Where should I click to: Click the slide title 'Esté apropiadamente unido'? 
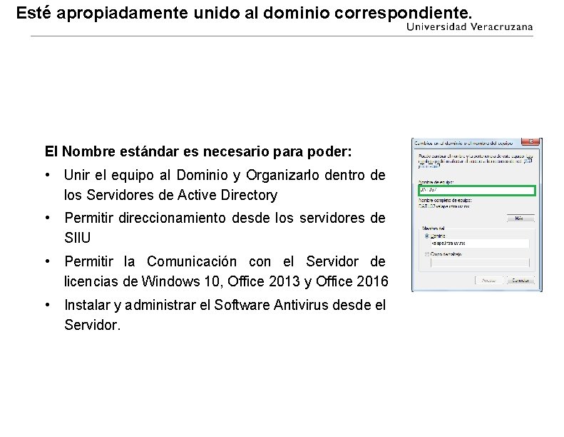click(244, 13)
